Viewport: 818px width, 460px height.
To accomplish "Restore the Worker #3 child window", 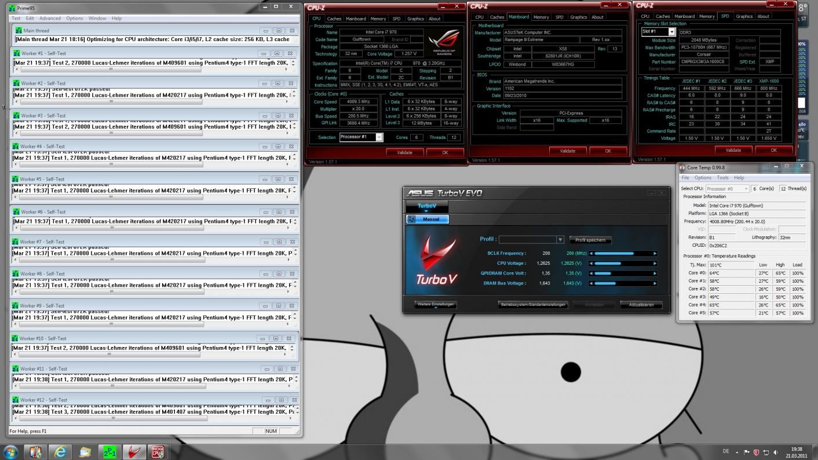I will point(277,116).
